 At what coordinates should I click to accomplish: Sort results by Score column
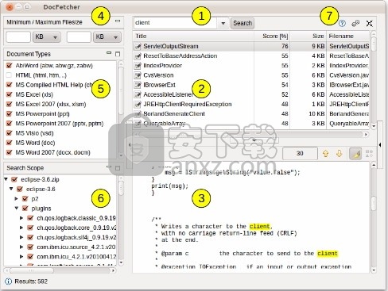point(272,36)
